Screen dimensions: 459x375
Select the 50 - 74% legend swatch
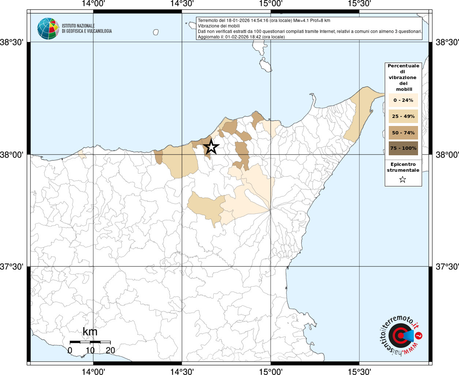tap(403, 133)
